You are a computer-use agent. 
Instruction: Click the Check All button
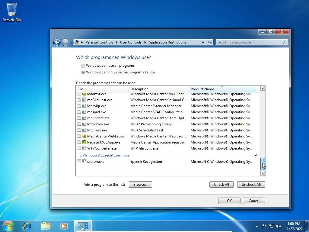click(221, 185)
